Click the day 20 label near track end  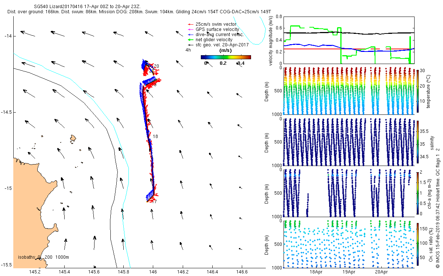[157, 66]
